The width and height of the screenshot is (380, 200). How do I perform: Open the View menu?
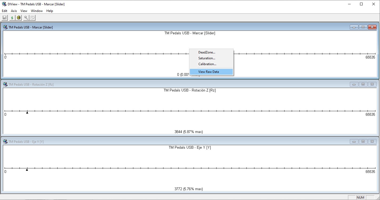[x=24, y=11]
